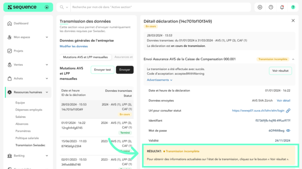Image resolution: width=302 pixels, height=169 pixels.
Task: Click the Achats menu label
Action: tap(18, 78)
